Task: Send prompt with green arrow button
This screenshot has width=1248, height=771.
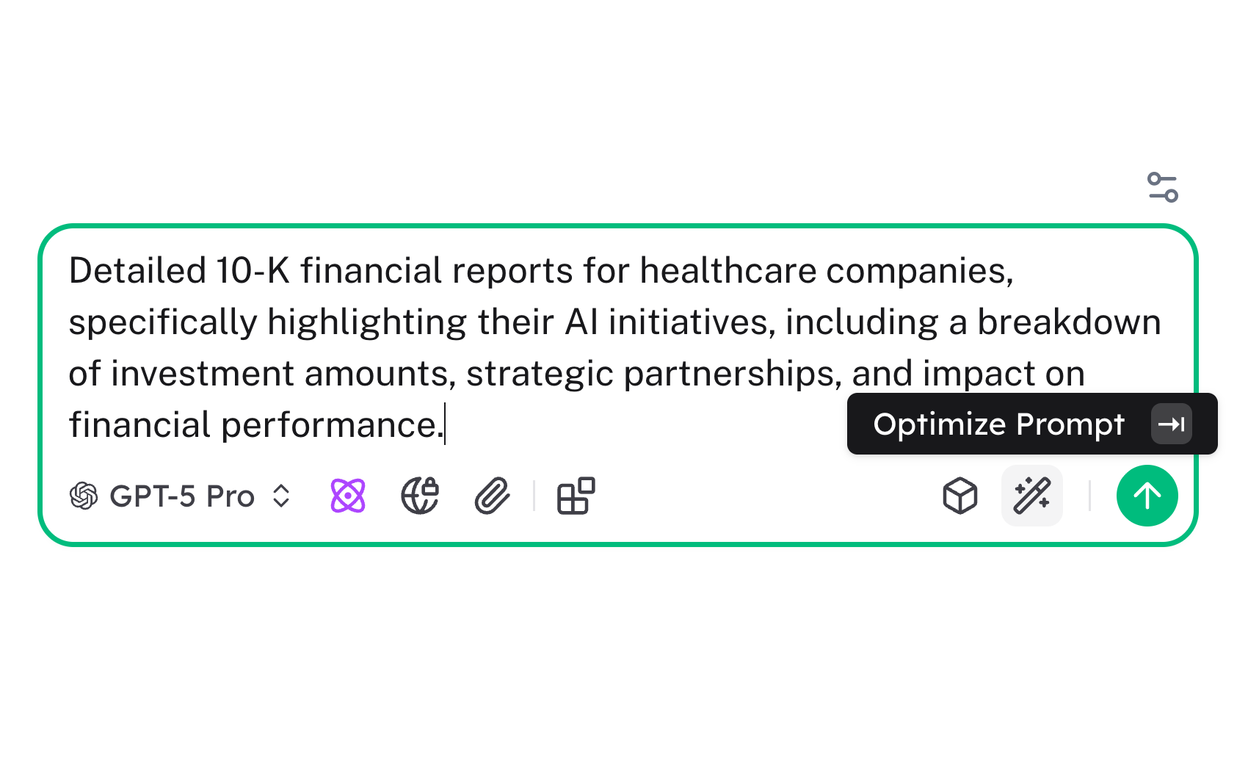Action: [x=1147, y=496]
